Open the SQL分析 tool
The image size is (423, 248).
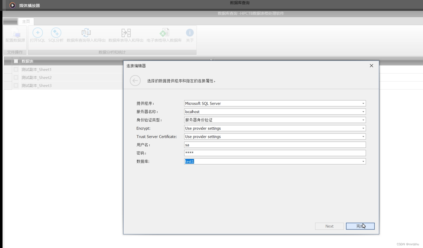pos(55,35)
